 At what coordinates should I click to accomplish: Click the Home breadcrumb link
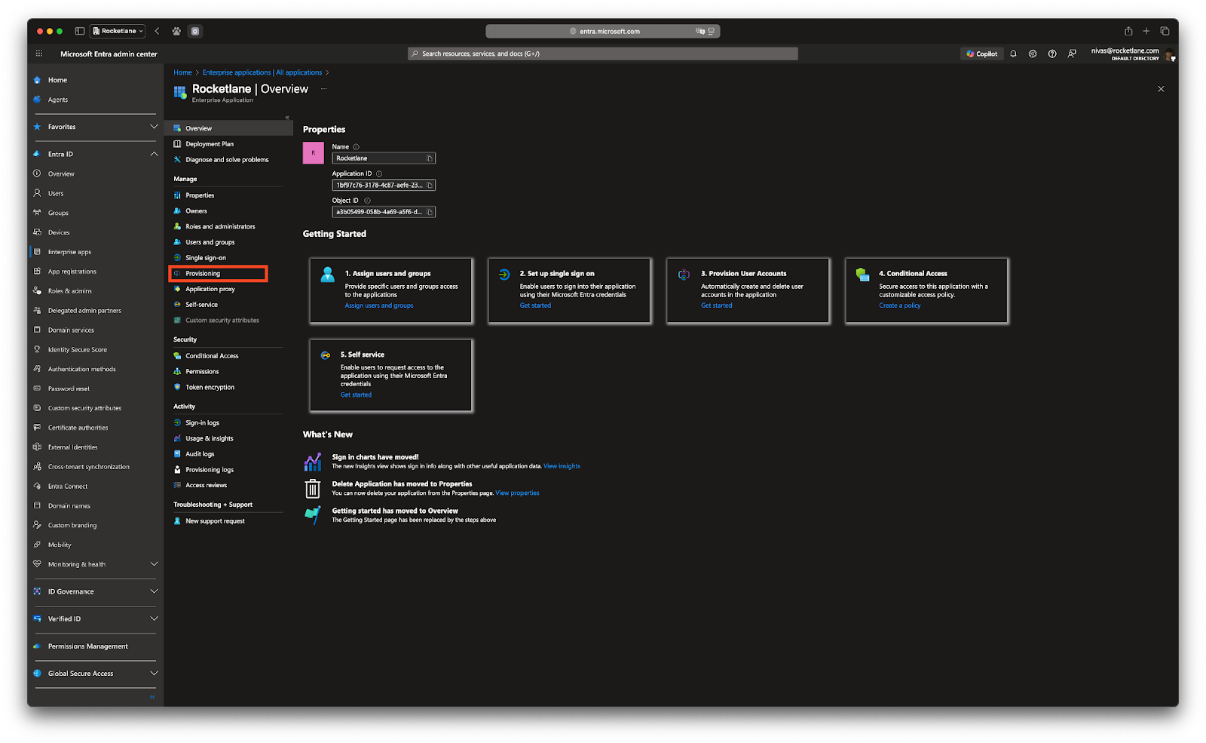coord(182,72)
